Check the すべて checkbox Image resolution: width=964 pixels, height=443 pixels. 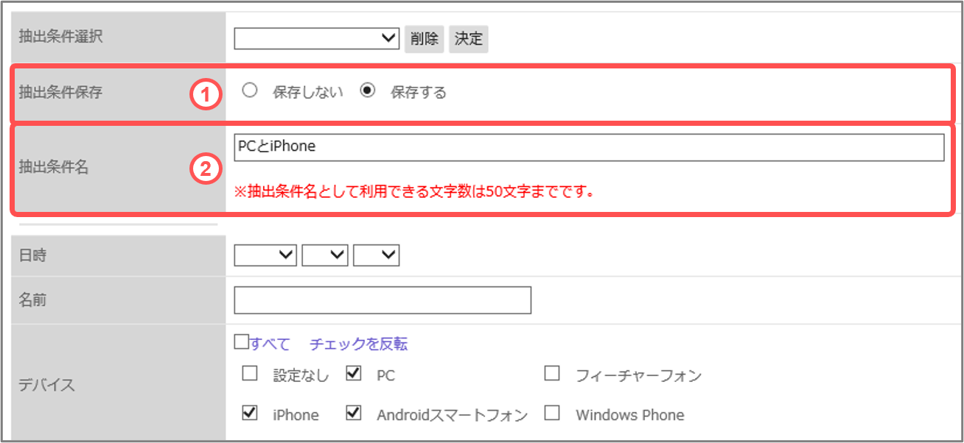click(x=241, y=342)
